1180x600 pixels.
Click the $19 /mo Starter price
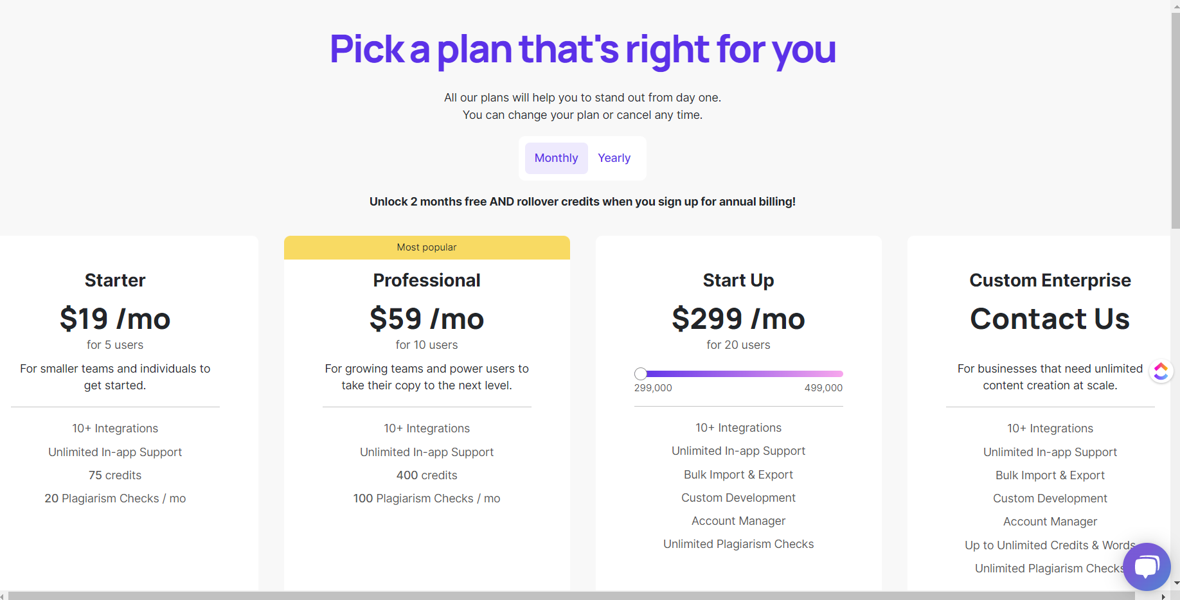[x=115, y=319]
